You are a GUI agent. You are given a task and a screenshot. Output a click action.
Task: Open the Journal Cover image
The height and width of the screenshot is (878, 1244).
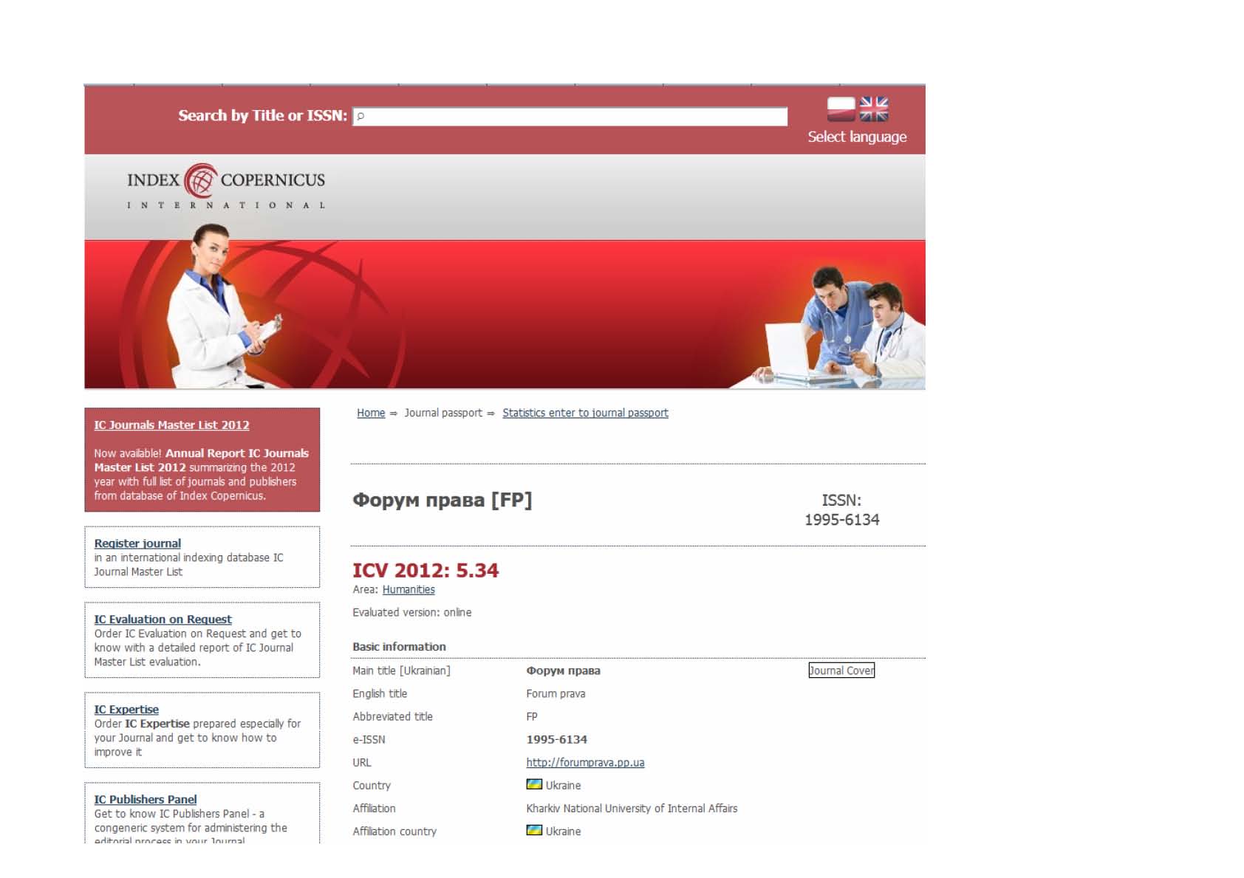pos(841,670)
